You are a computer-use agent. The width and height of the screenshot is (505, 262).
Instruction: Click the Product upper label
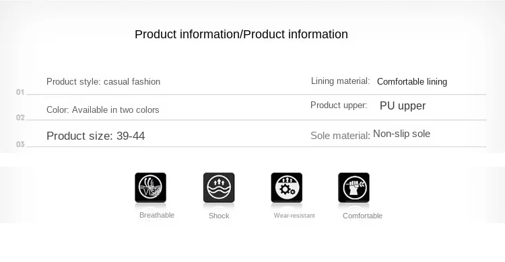click(339, 105)
